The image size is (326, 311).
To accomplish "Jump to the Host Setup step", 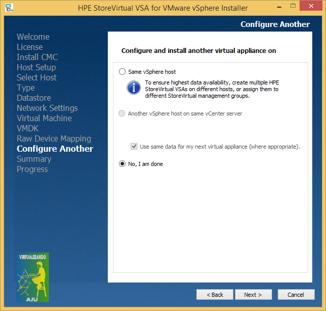I will point(36,67).
